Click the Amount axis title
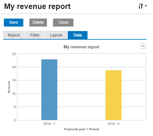Screen dimensions: 153x136 pyautogui.click(x=9, y=87)
